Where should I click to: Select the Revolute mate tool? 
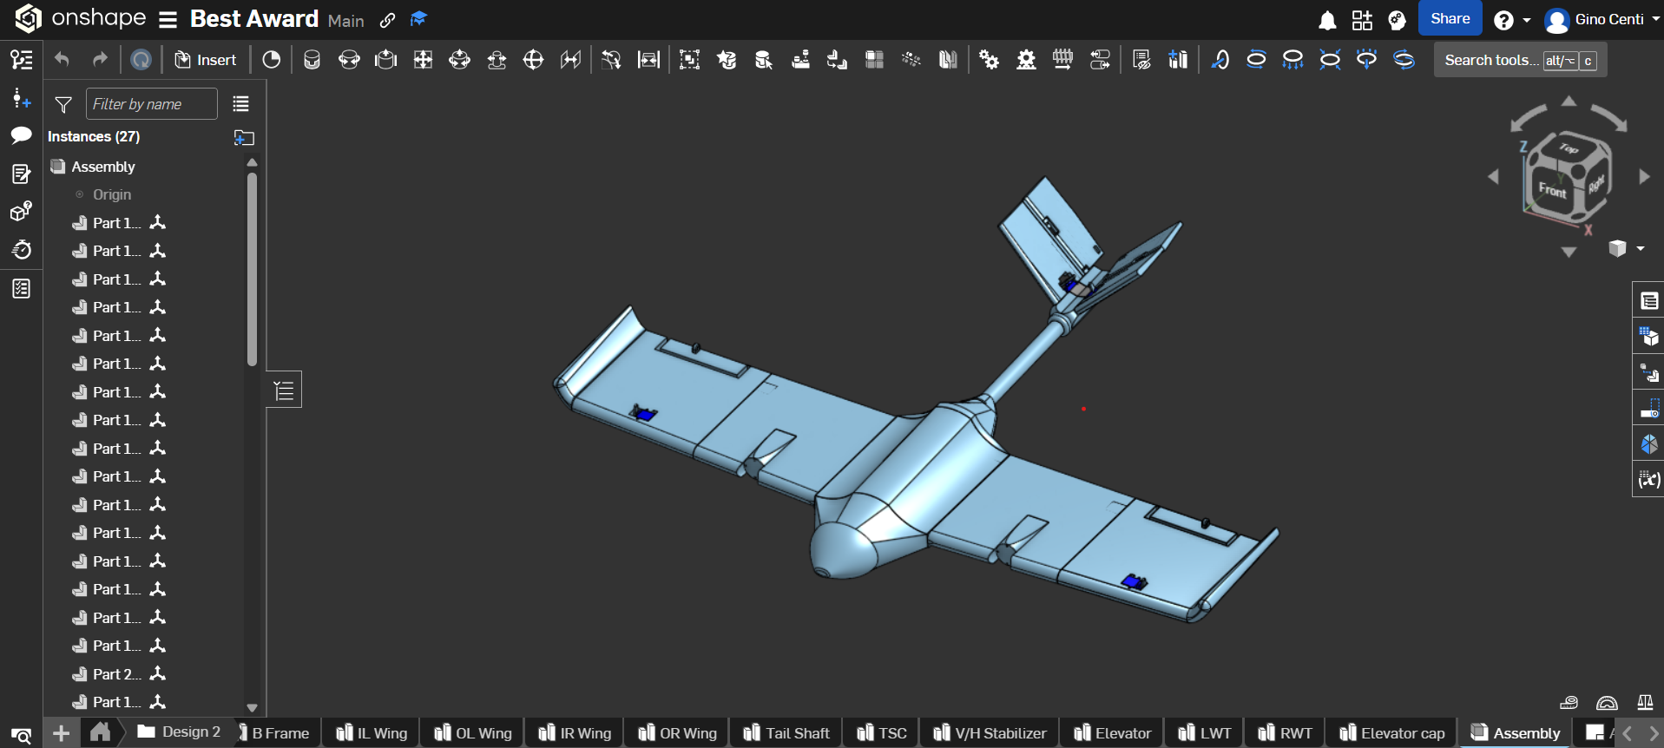point(349,60)
